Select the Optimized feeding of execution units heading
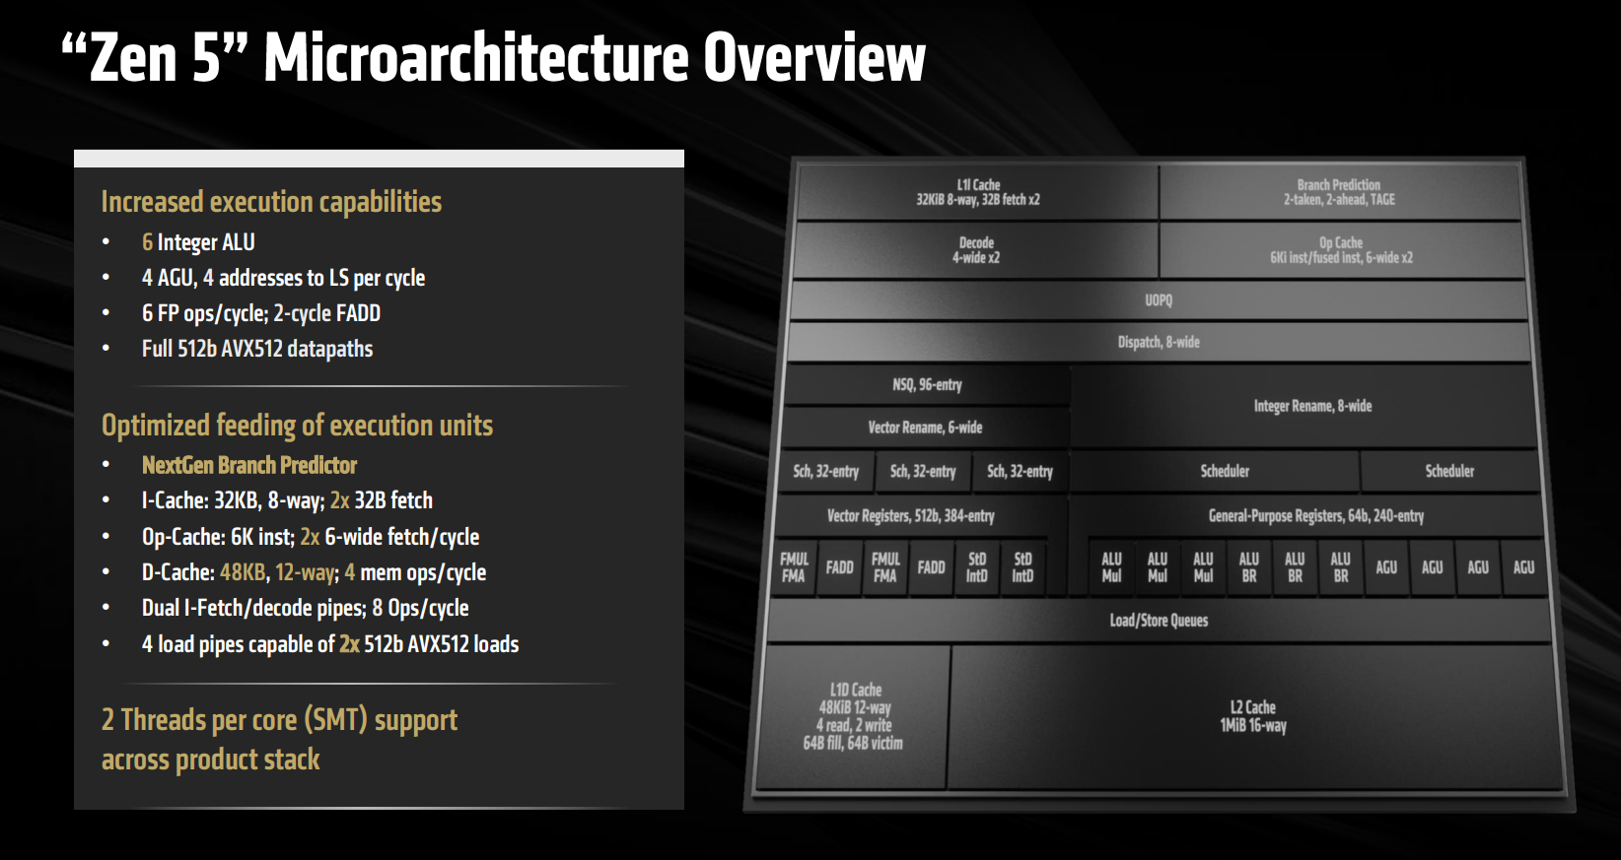Image resolution: width=1621 pixels, height=860 pixels. click(297, 426)
